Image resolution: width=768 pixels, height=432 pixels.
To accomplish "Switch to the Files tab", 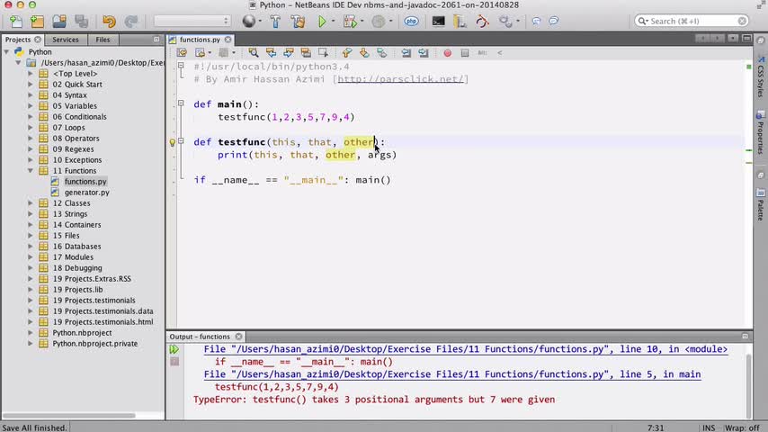I will (x=103, y=40).
